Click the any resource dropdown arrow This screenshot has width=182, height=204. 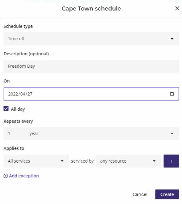[154, 161]
